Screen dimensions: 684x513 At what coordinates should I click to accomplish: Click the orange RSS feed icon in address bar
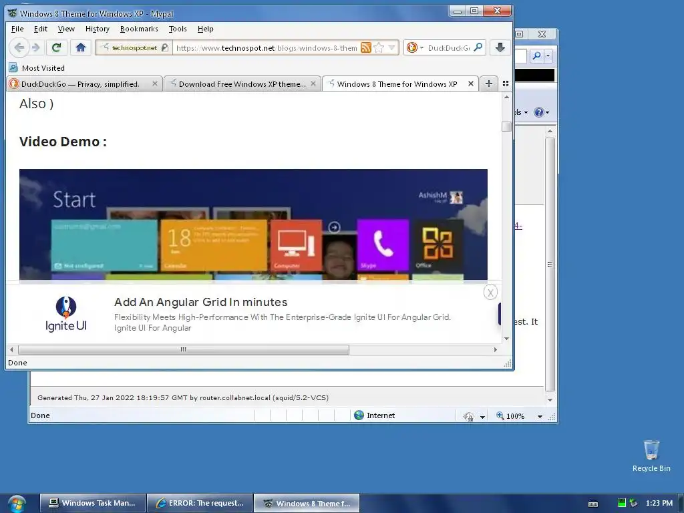[366, 47]
